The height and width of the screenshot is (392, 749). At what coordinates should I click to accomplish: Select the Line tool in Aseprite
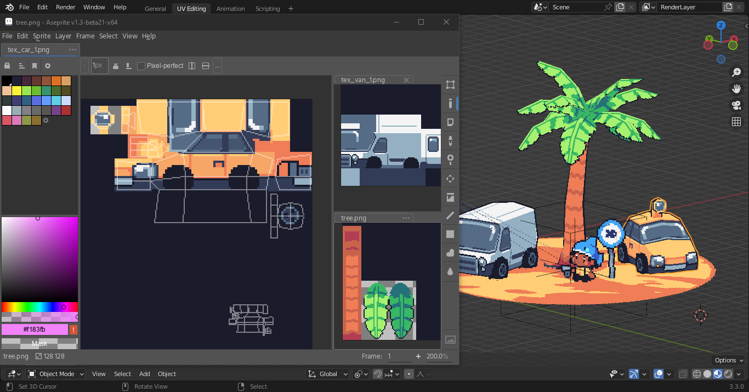(x=450, y=215)
